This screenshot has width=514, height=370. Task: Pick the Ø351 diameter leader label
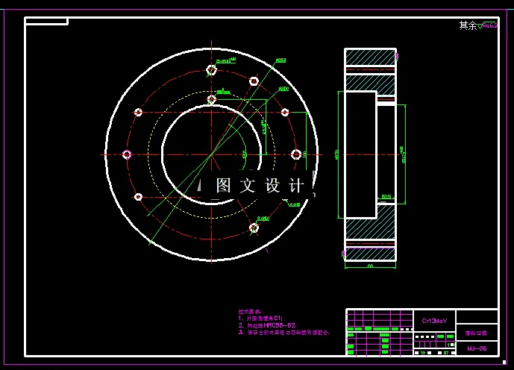point(280,60)
